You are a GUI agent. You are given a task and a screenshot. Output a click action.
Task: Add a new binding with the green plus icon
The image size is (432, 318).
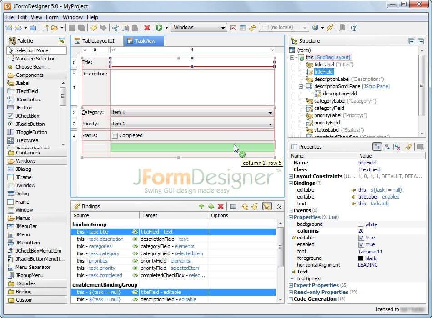pyautogui.click(x=201, y=206)
